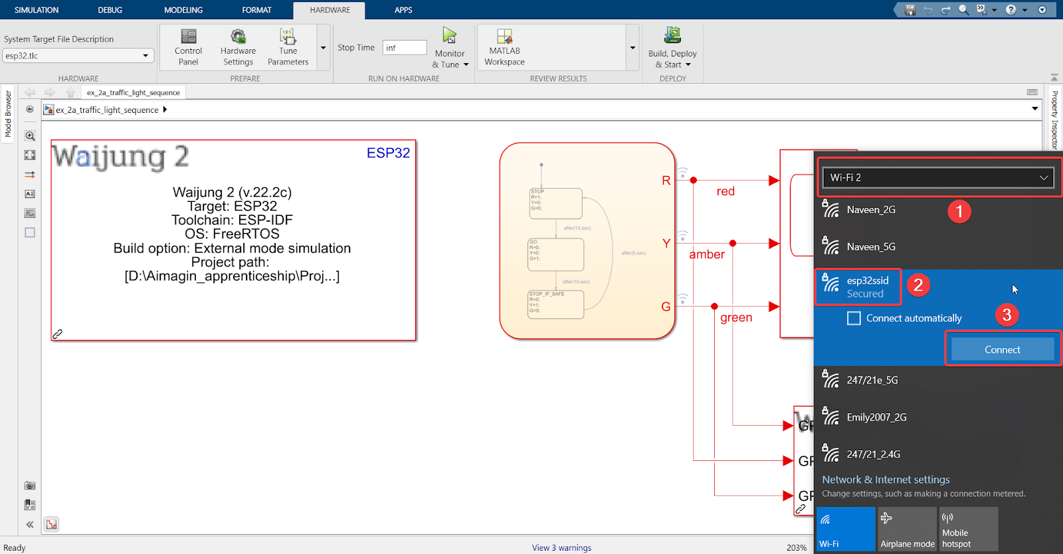The width and height of the screenshot is (1063, 554).
Task: Navigate forward in the model canvas
Action: click(50, 92)
